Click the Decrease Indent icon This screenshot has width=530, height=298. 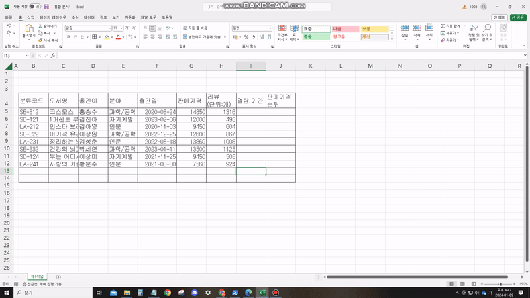click(168, 37)
